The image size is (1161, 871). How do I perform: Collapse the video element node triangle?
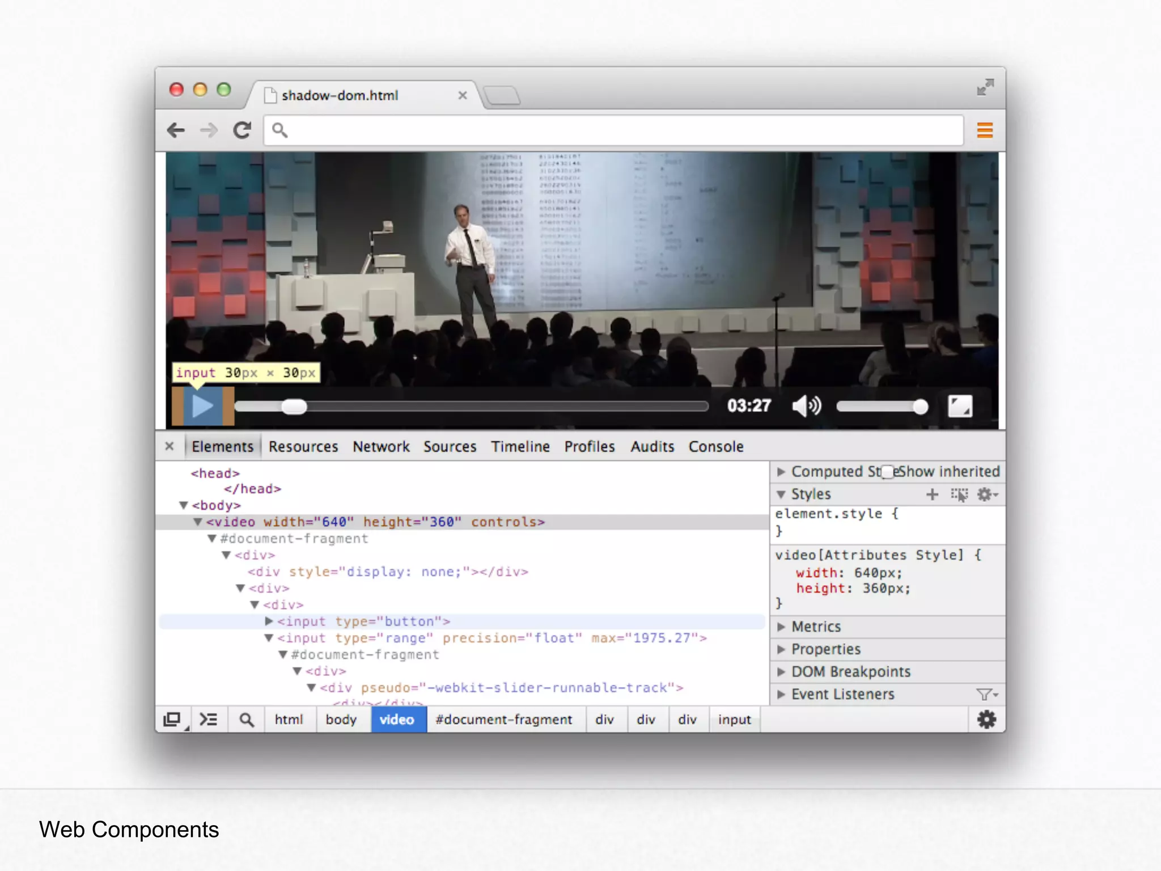(x=198, y=522)
